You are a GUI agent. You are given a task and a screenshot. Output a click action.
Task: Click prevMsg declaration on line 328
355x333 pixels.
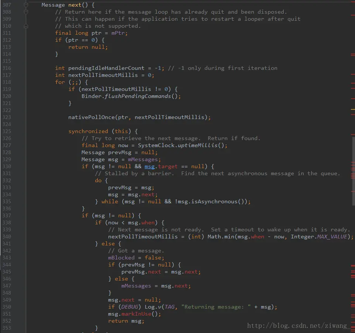coord(120,153)
